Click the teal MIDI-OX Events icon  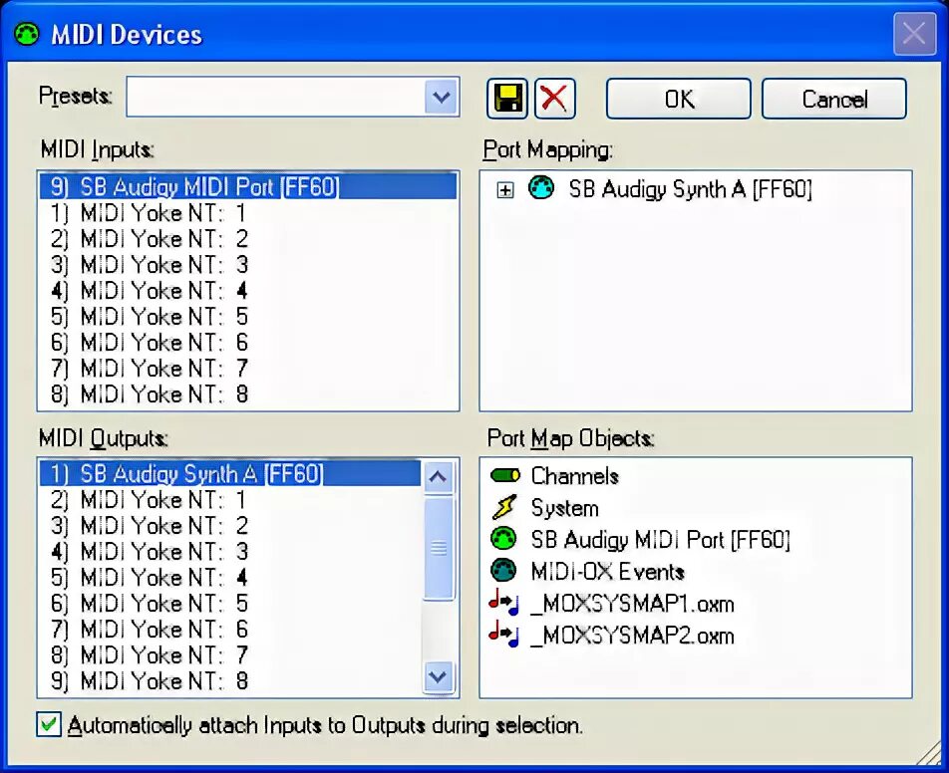[x=503, y=571]
